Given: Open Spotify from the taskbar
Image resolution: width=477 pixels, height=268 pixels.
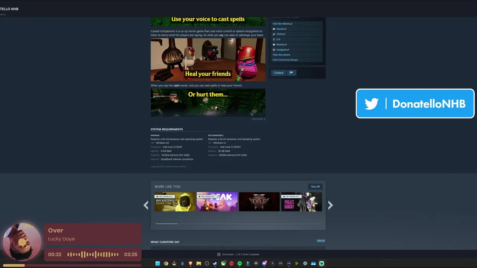Looking at the screenshot, I should [x=240, y=264].
